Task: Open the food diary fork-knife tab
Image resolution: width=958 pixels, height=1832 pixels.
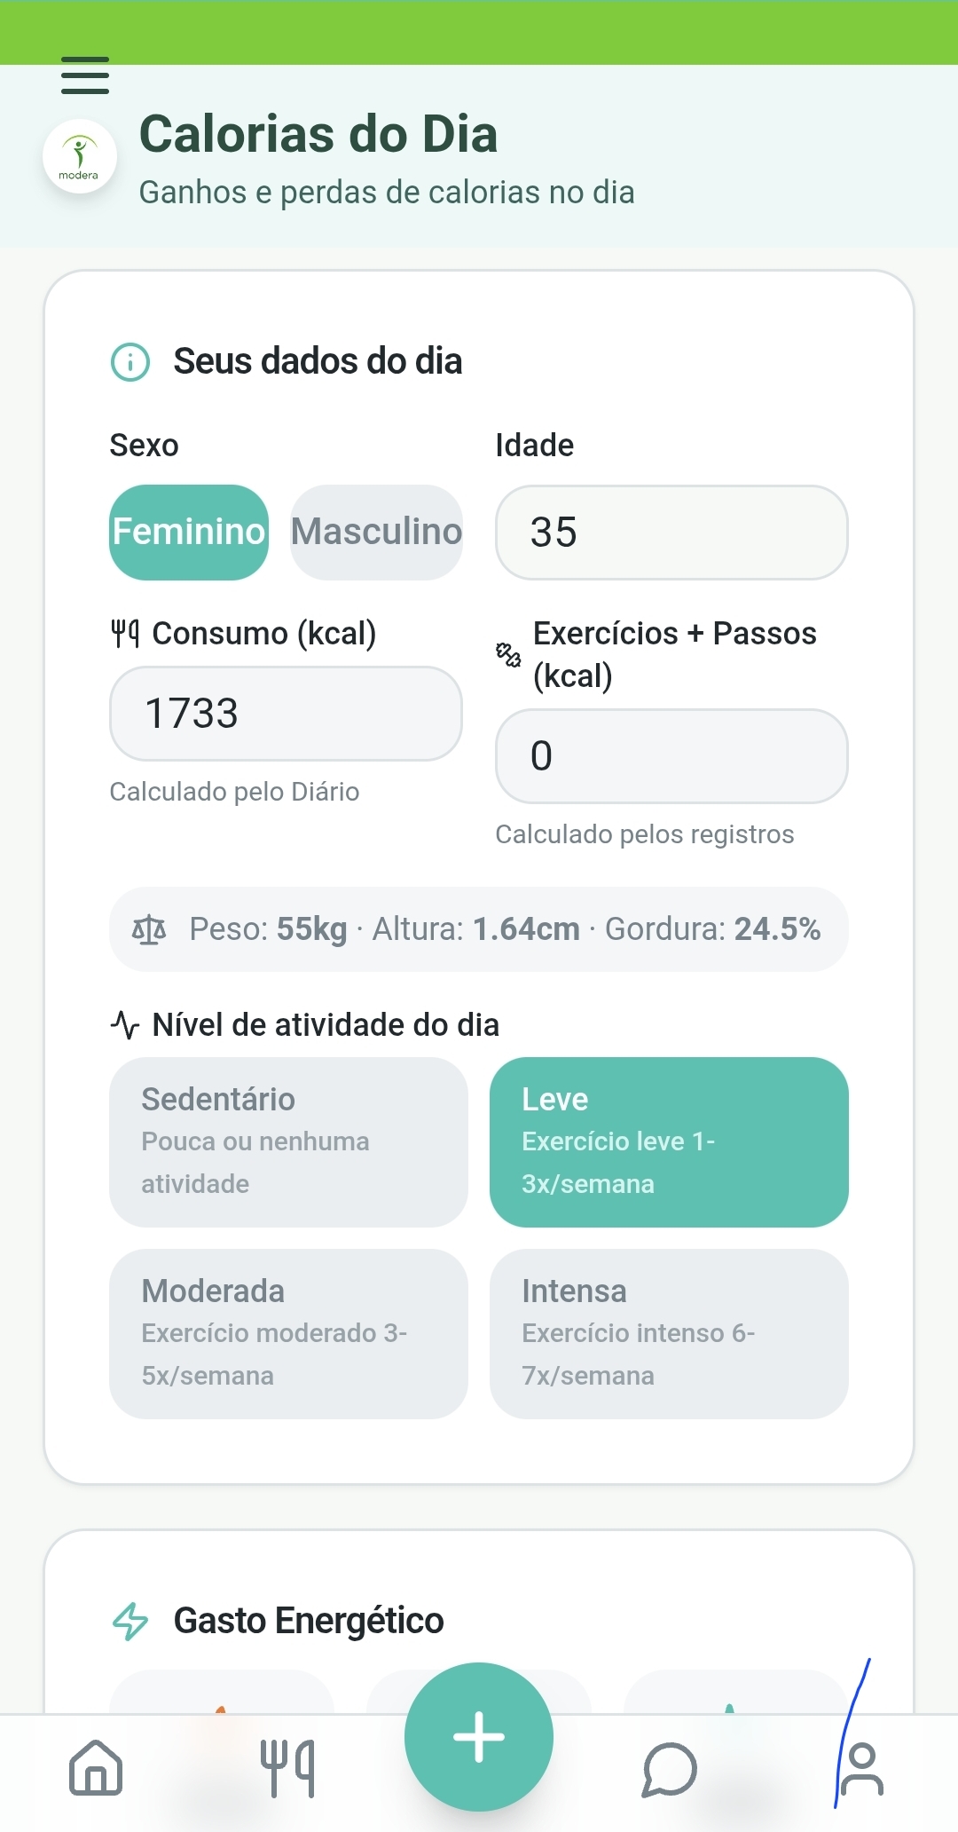Action: (x=287, y=1768)
